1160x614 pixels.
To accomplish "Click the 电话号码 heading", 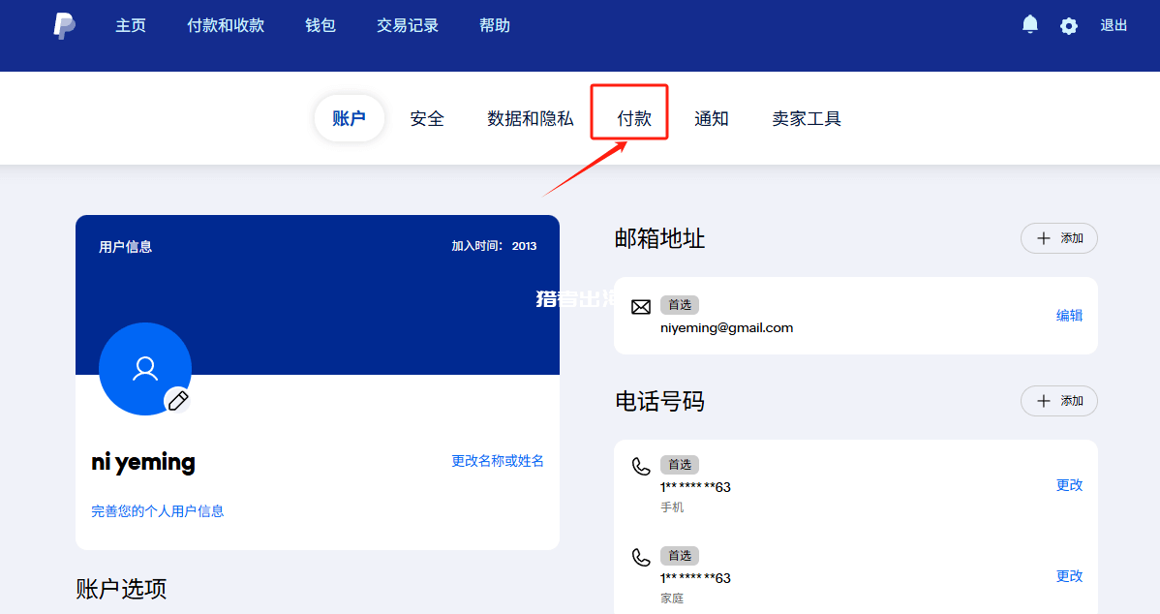I will [660, 401].
